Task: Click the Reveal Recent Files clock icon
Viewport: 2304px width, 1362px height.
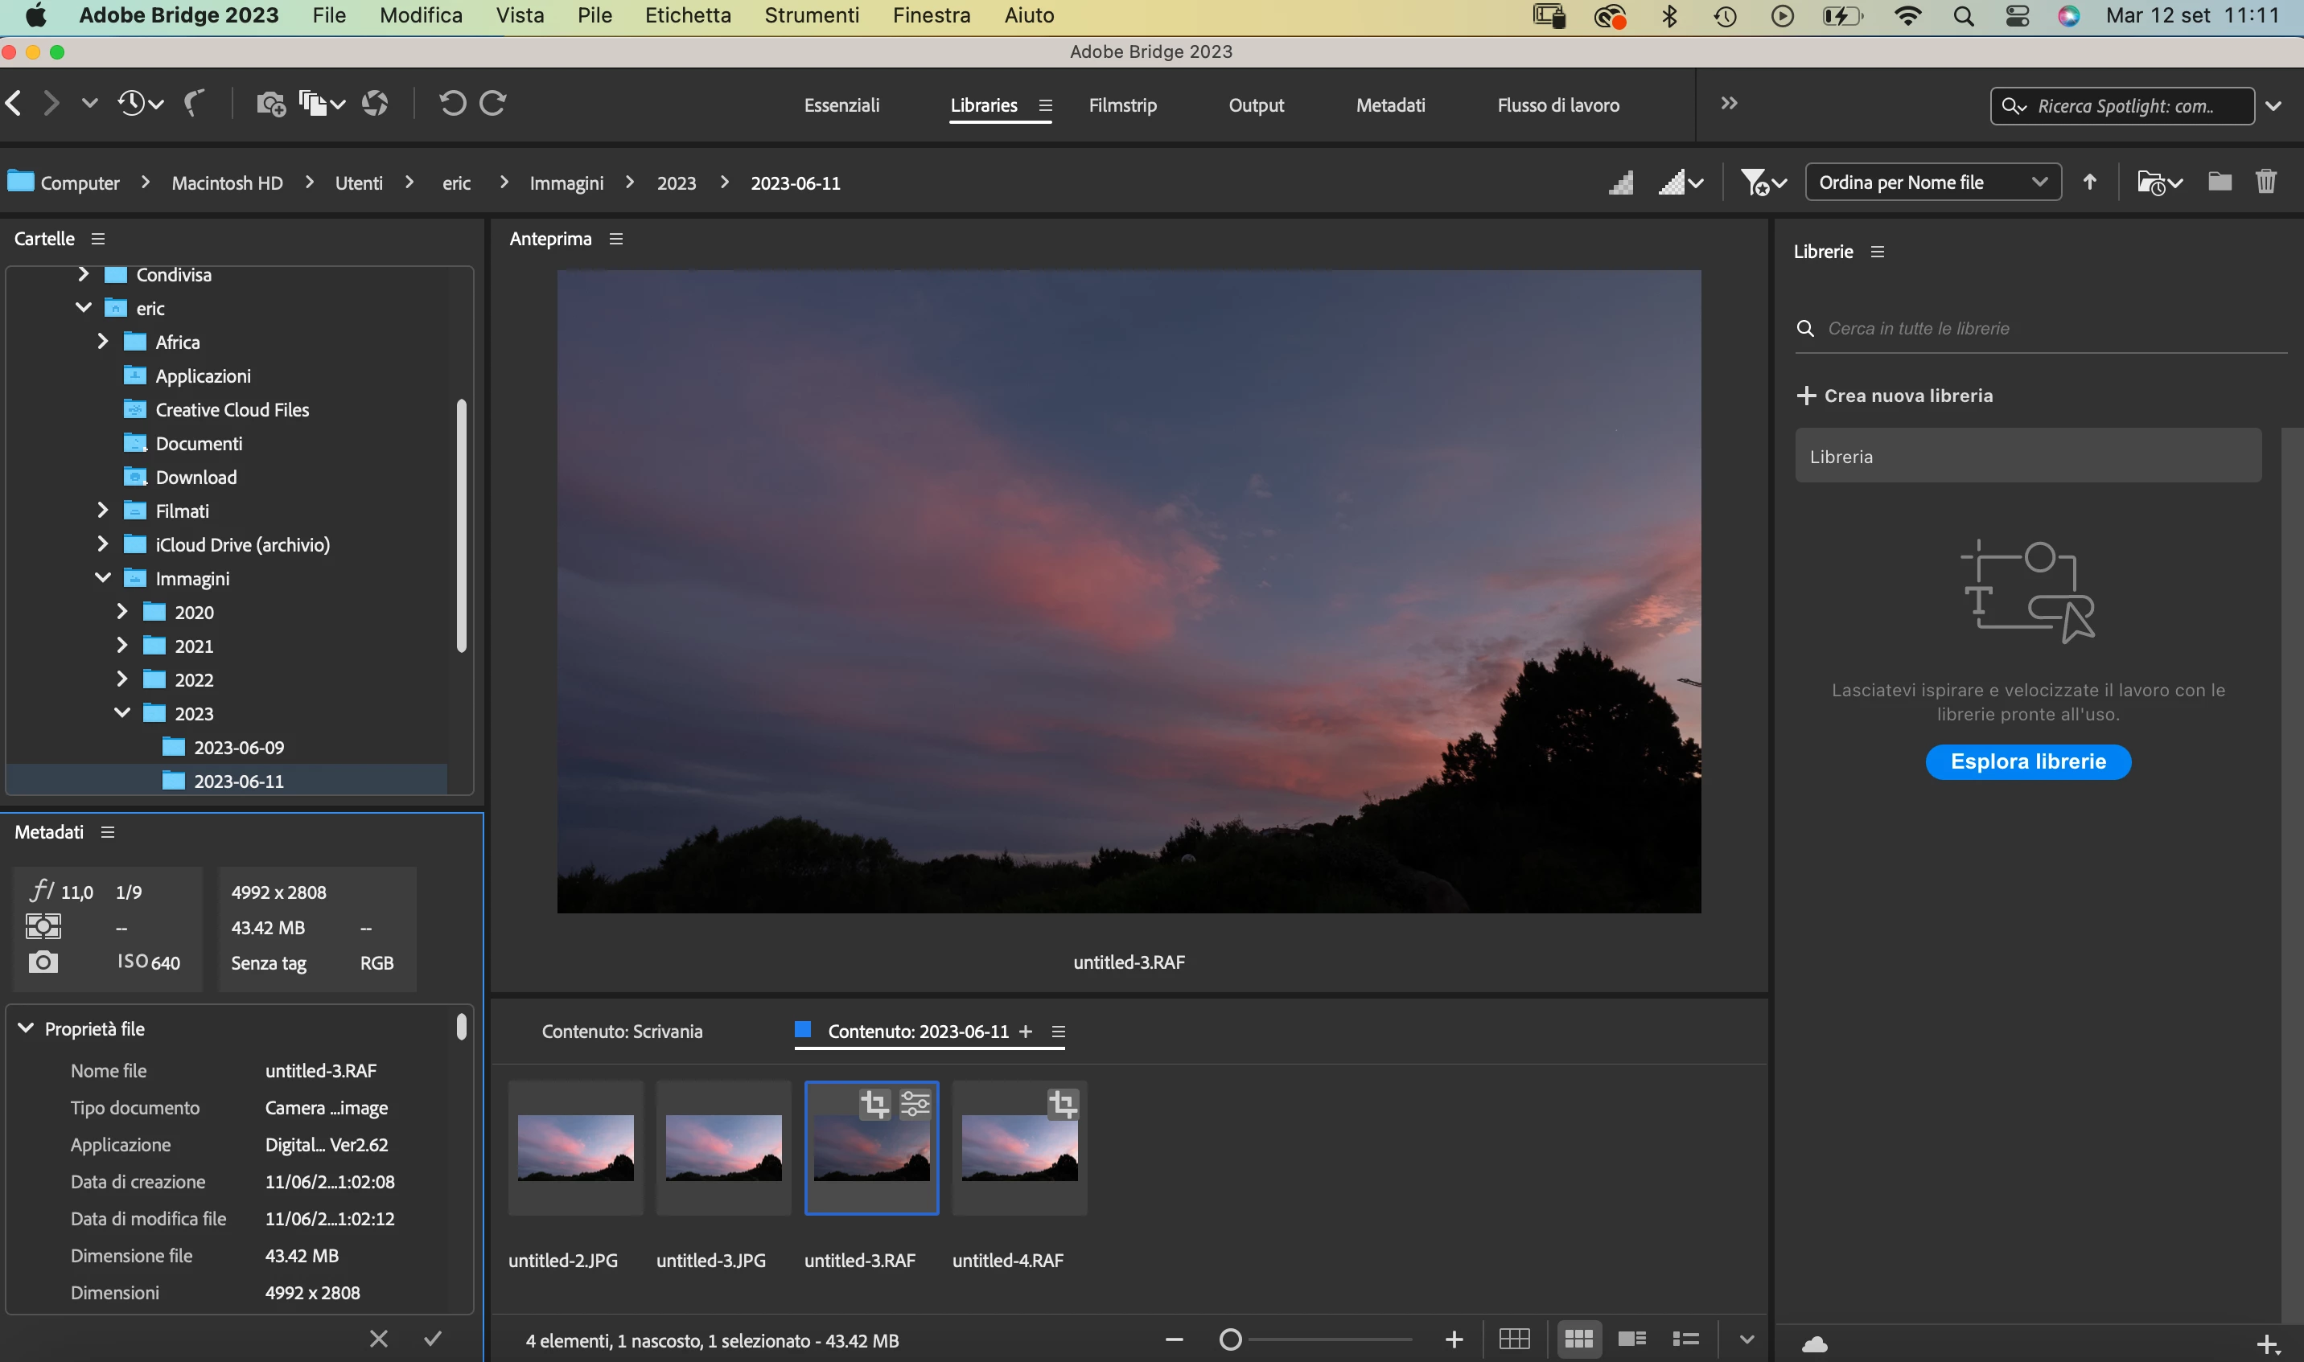Action: 132,104
